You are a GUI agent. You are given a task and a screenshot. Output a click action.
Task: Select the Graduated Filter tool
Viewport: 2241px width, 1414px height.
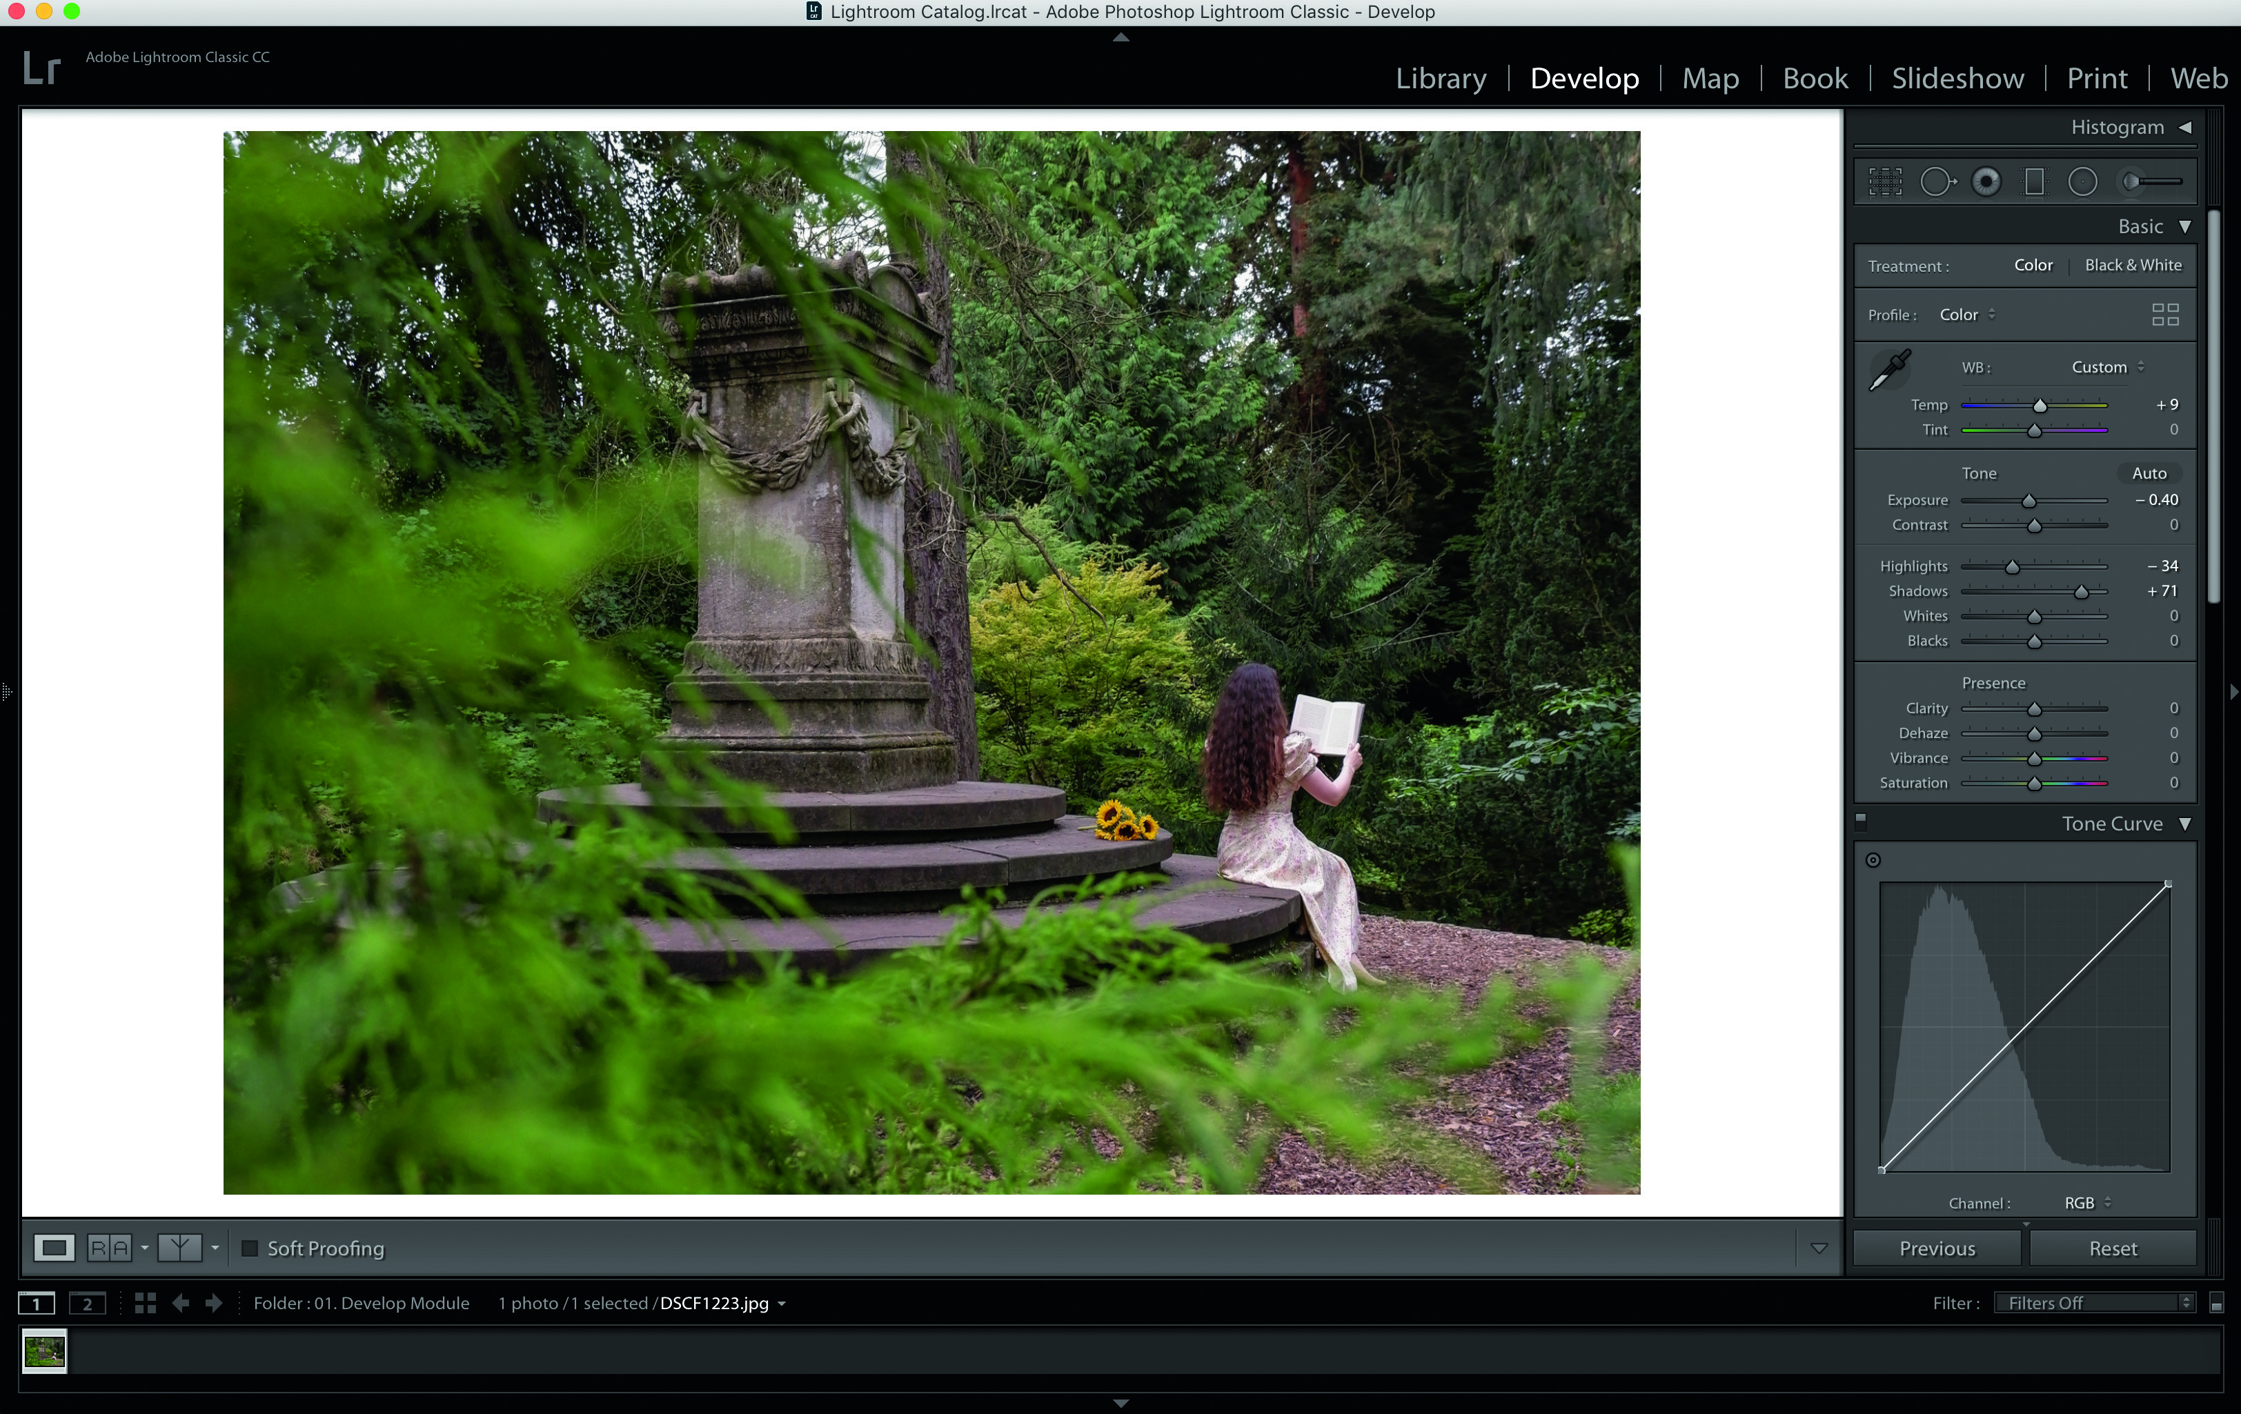click(2035, 181)
